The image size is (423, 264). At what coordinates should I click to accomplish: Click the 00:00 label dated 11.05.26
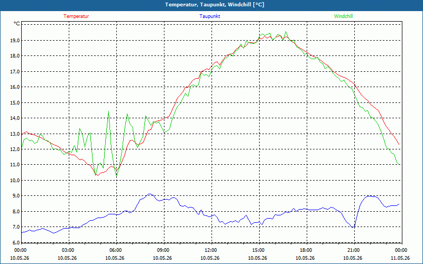click(x=401, y=250)
